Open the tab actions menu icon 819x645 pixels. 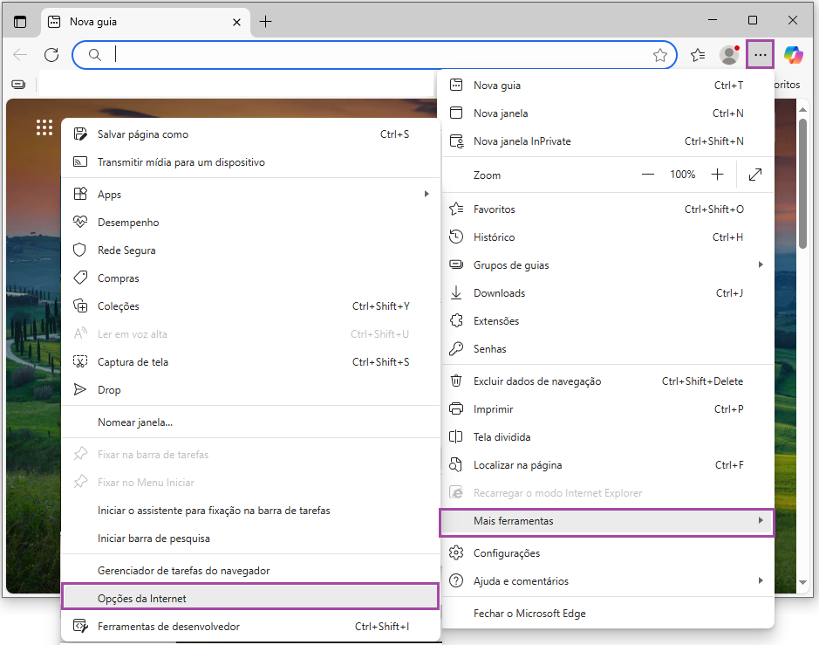pos(20,21)
